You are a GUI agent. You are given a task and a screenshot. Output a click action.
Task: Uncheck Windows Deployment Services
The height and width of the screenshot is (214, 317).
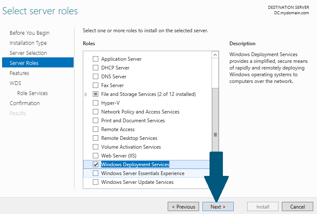(x=95, y=165)
